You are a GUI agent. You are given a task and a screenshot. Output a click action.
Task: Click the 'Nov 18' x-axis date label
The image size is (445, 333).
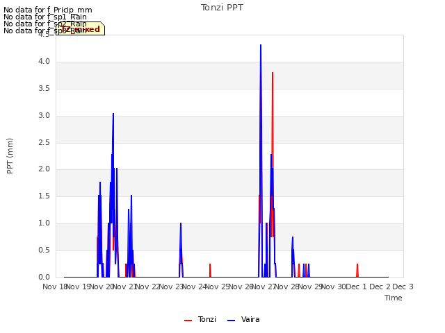pyautogui.click(x=55, y=287)
